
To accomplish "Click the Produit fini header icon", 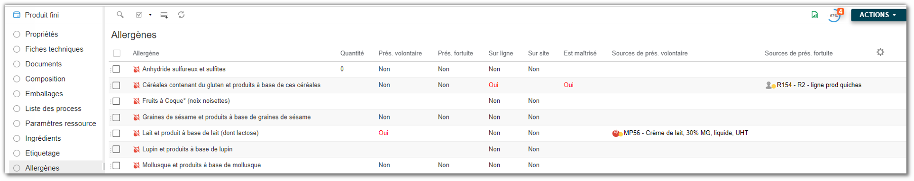I will (17, 15).
